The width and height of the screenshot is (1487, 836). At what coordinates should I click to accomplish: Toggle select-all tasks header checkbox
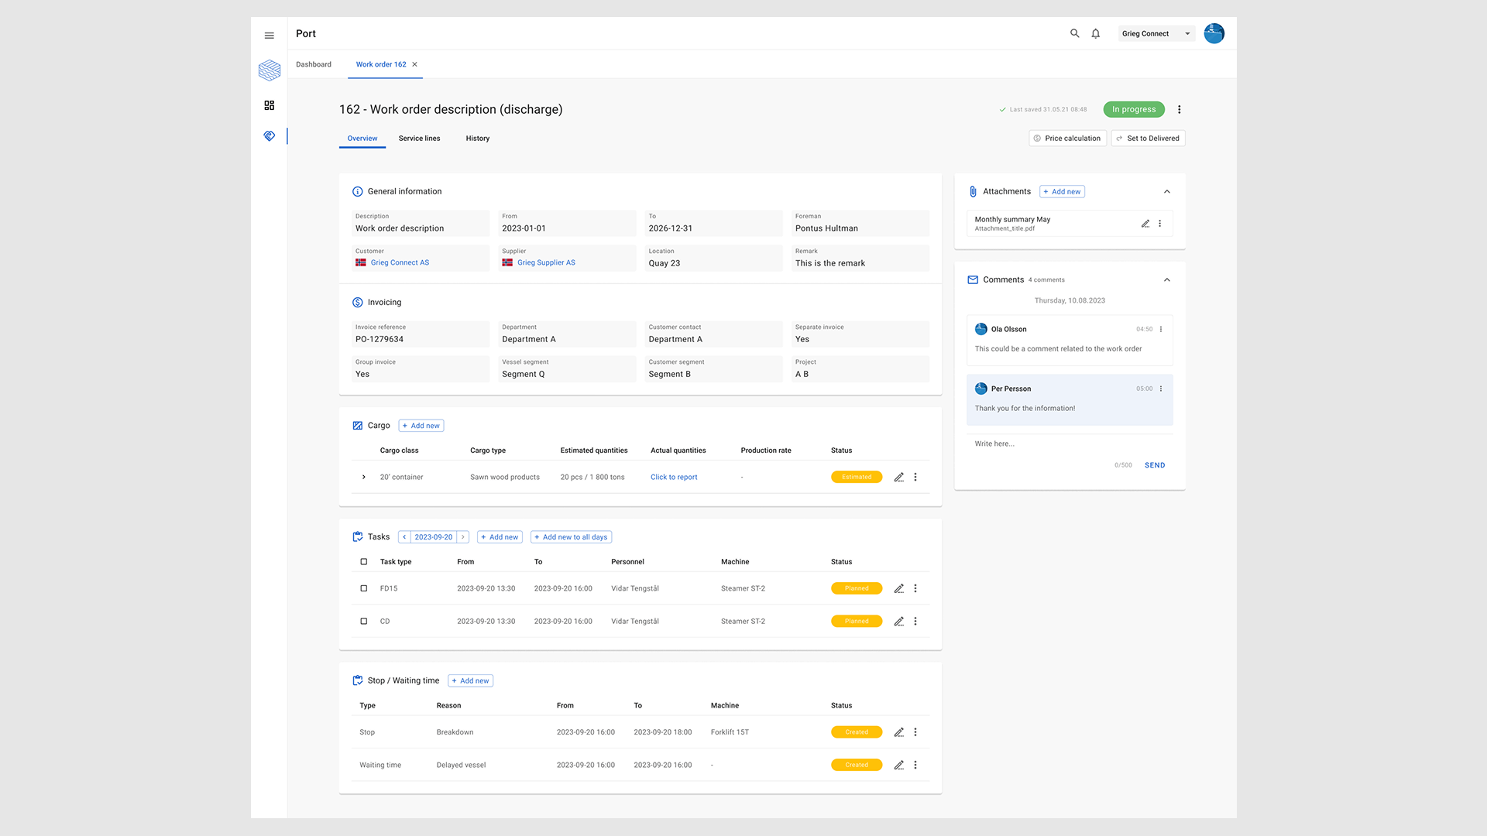coord(364,562)
